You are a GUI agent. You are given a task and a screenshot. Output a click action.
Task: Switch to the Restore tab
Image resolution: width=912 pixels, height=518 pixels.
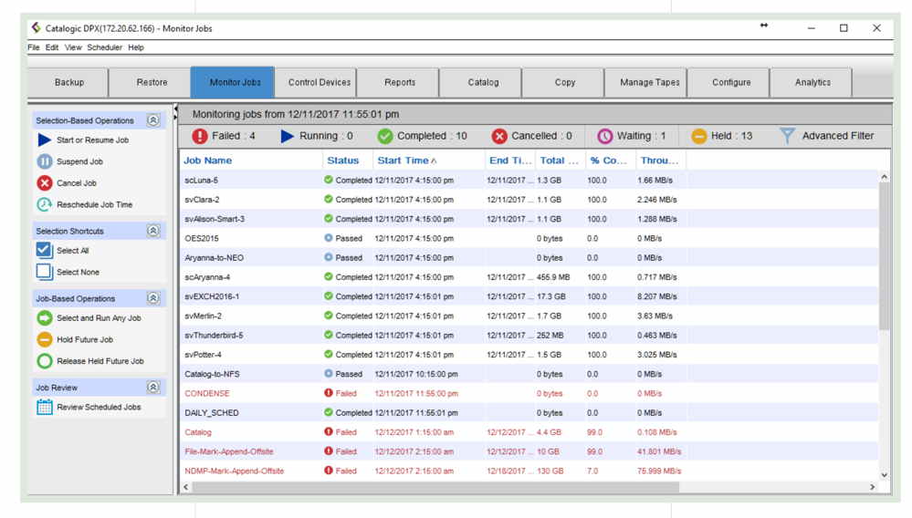152,82
